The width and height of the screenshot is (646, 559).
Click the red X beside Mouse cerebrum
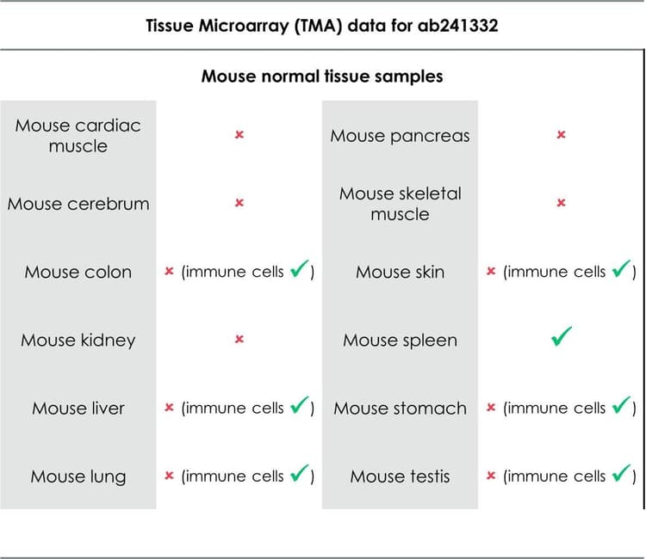pyautogui.click(x=239, y=203)
